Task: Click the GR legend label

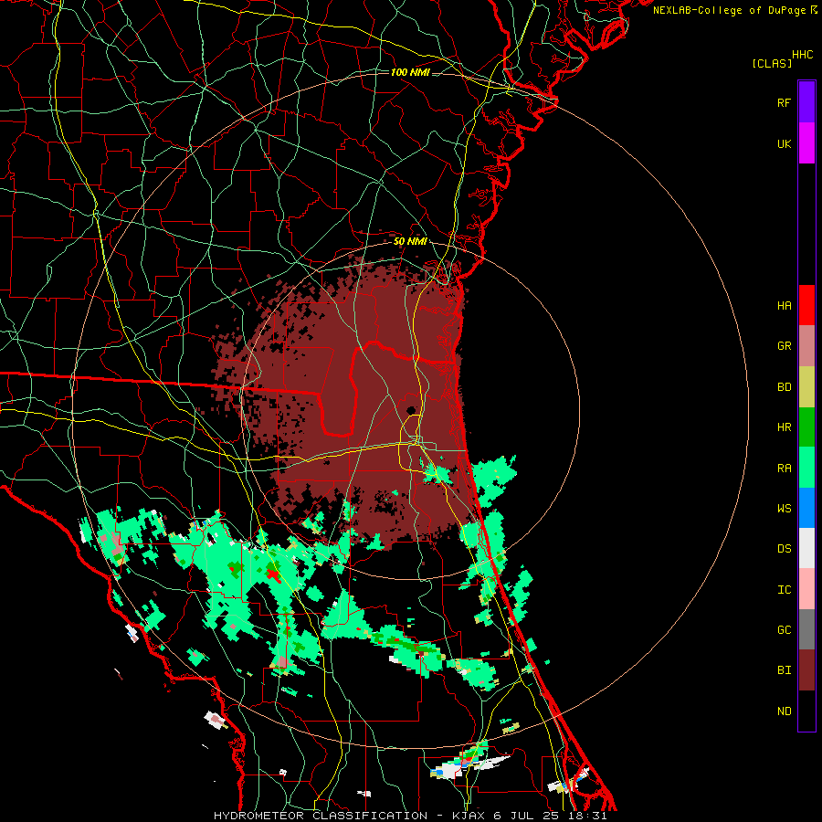Action: (784, 346)
